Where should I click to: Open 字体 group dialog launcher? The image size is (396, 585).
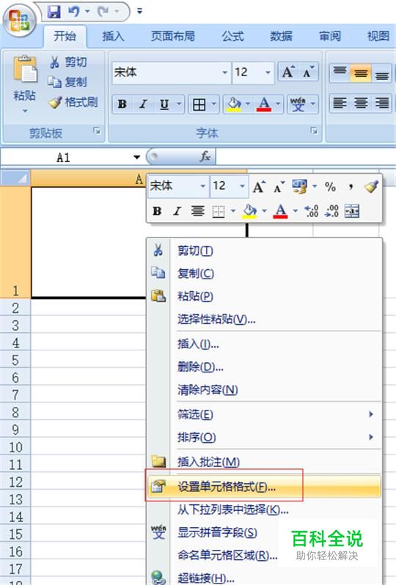click(x=314, y=131)
